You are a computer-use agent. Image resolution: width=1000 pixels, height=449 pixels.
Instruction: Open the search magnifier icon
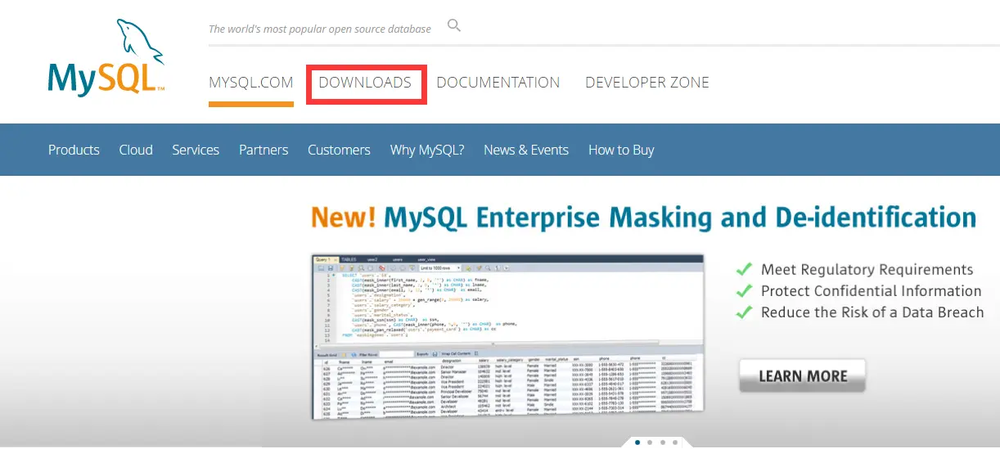tap(454, 26)
